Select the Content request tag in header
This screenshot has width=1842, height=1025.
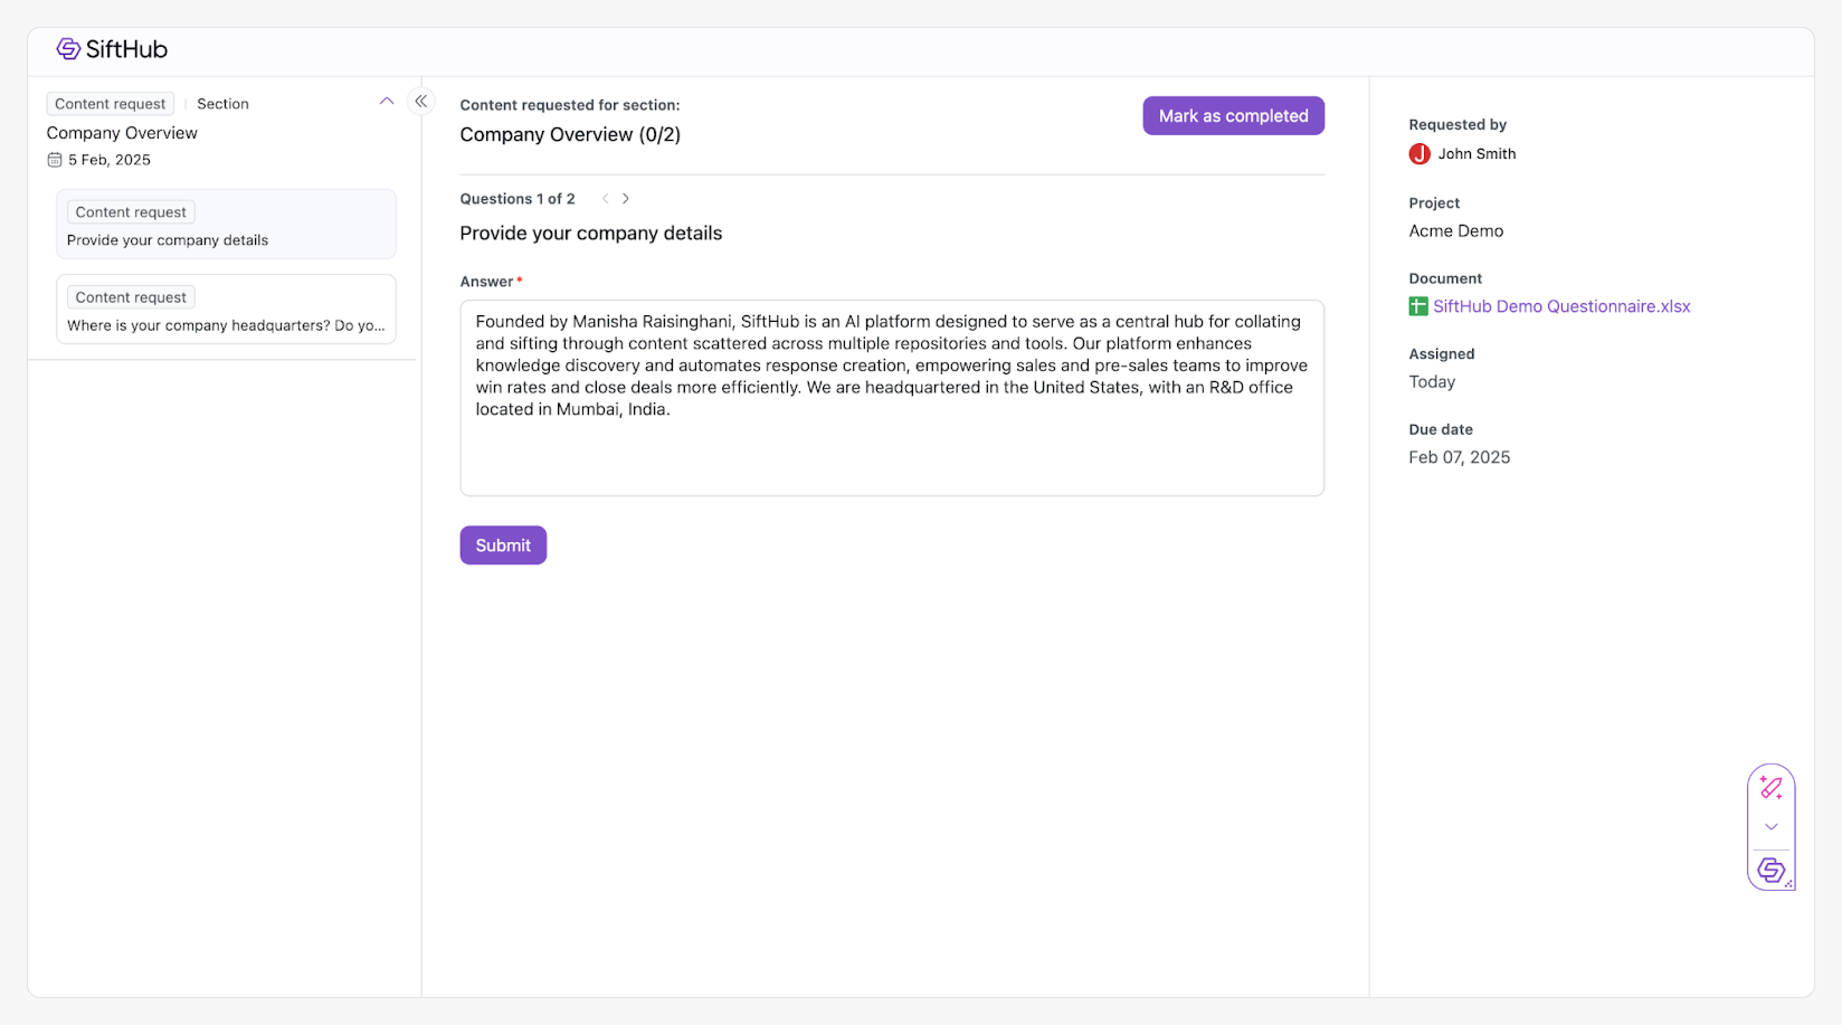pos(110,104)
